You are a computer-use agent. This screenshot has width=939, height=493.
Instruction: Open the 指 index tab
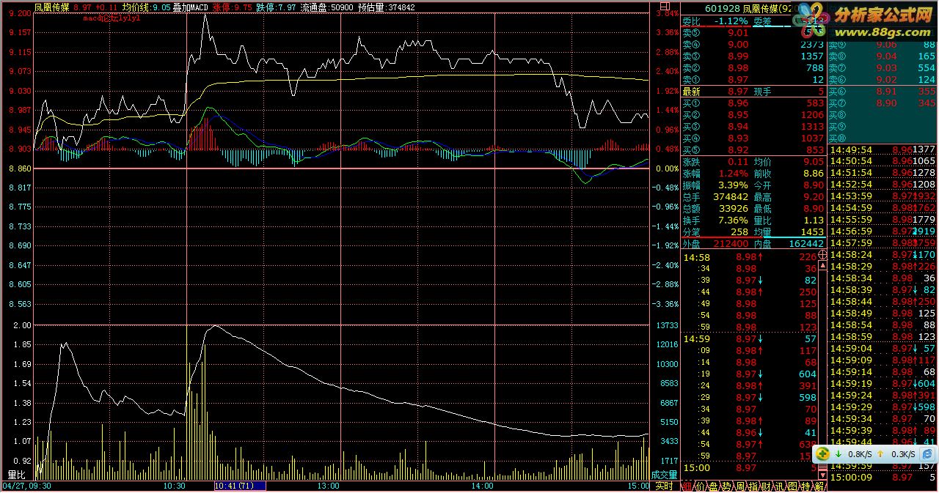pos(753,486)
